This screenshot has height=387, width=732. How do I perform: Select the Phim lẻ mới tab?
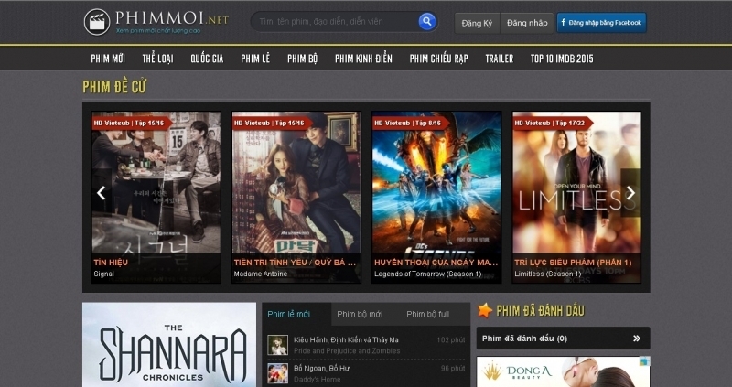288,315
